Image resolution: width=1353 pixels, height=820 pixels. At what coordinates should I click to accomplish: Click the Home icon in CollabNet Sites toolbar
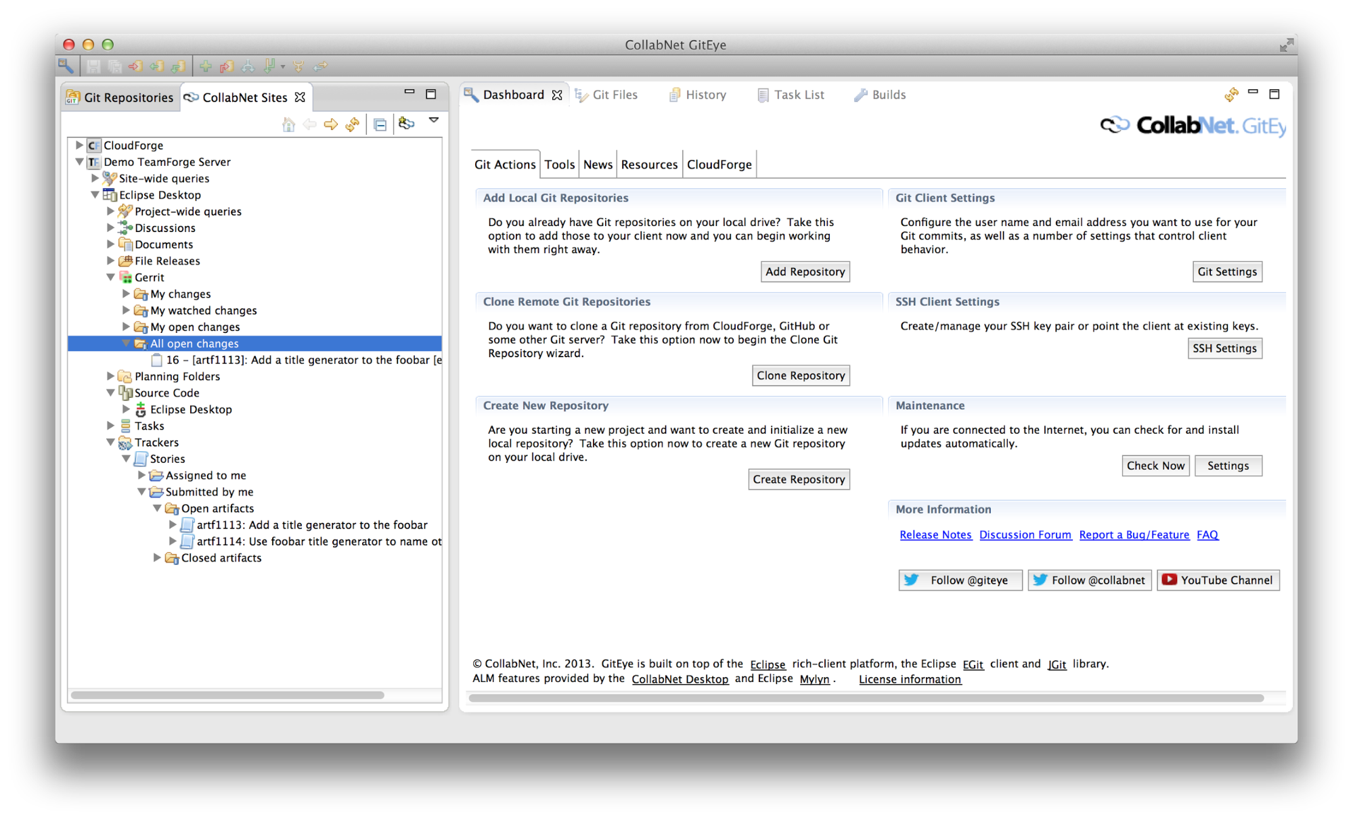[288, 124]
